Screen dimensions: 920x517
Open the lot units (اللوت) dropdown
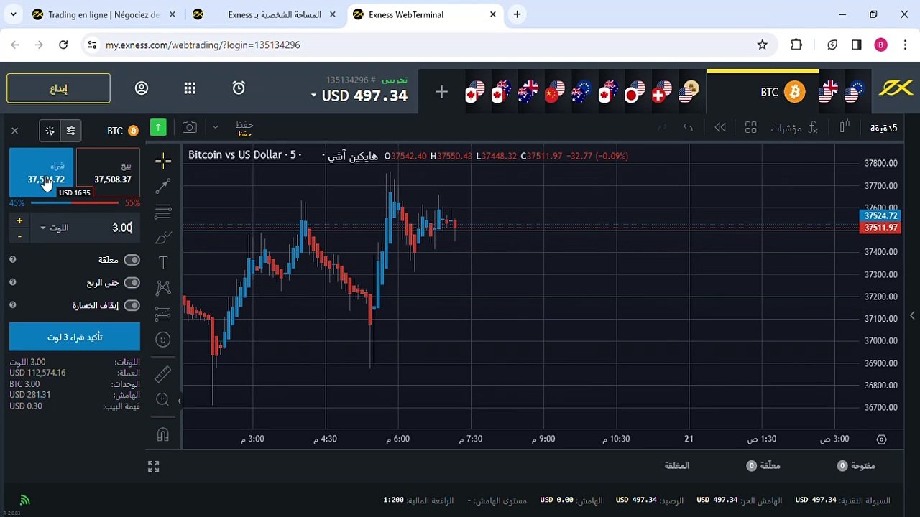click(x=54, y=228)
